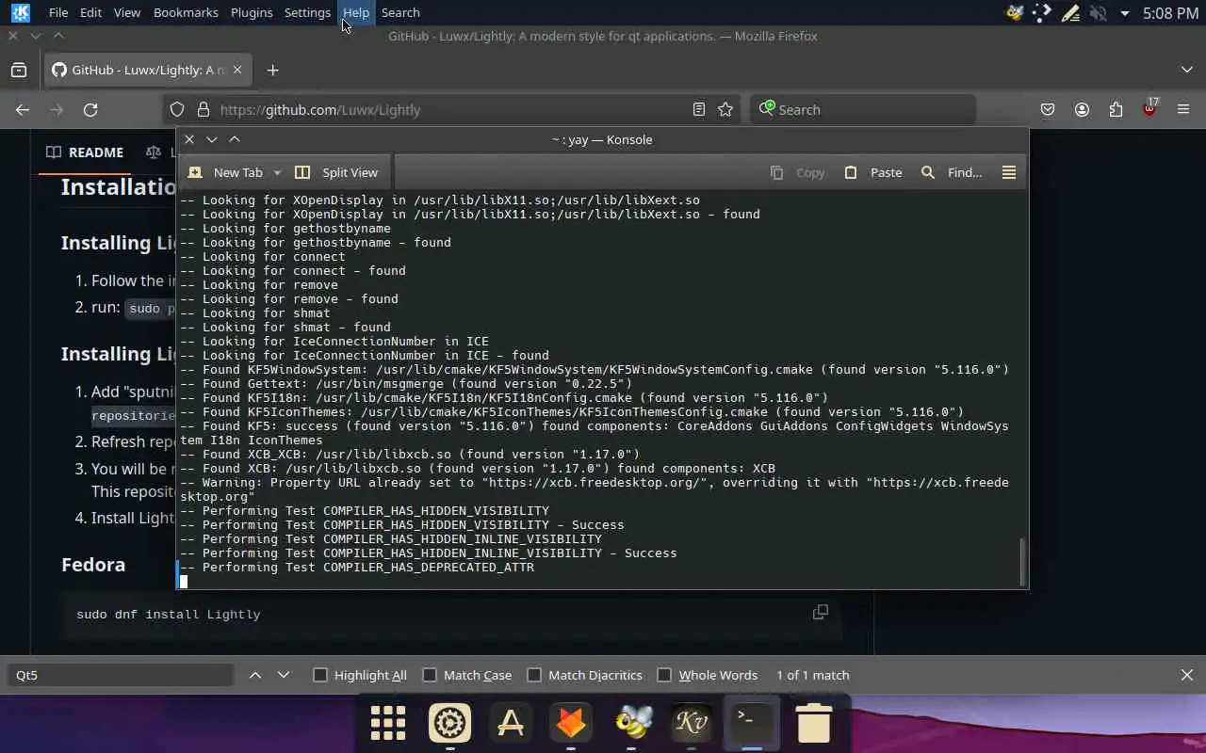Viewport: 1206px width, 753px height.
Task: Go back in Firefox history
Action: click(23, 109)
